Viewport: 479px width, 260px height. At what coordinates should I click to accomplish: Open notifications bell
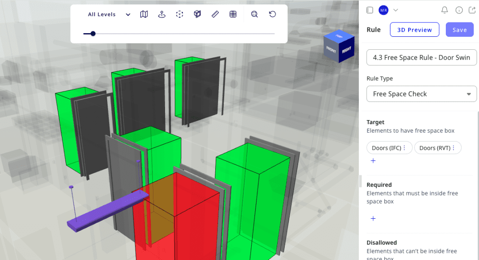(444, 10)
